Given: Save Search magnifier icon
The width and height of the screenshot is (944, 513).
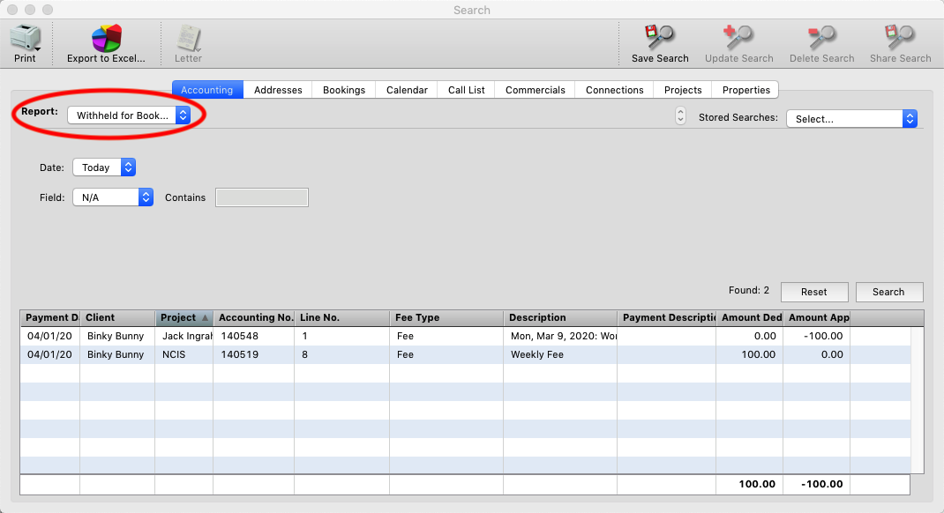Looking at the screenshot, I should click(x=659, y=37).
